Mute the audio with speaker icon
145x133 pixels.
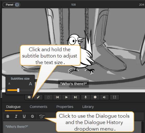(x=104, y=97)
